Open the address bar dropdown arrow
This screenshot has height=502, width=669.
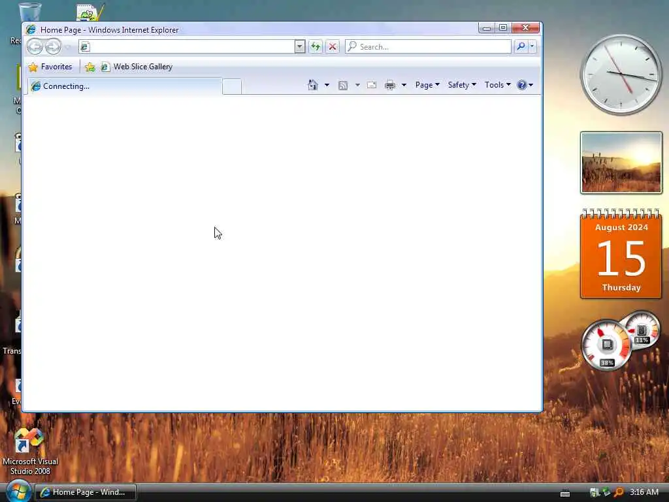pyautogui.click(x=299, y=46)
